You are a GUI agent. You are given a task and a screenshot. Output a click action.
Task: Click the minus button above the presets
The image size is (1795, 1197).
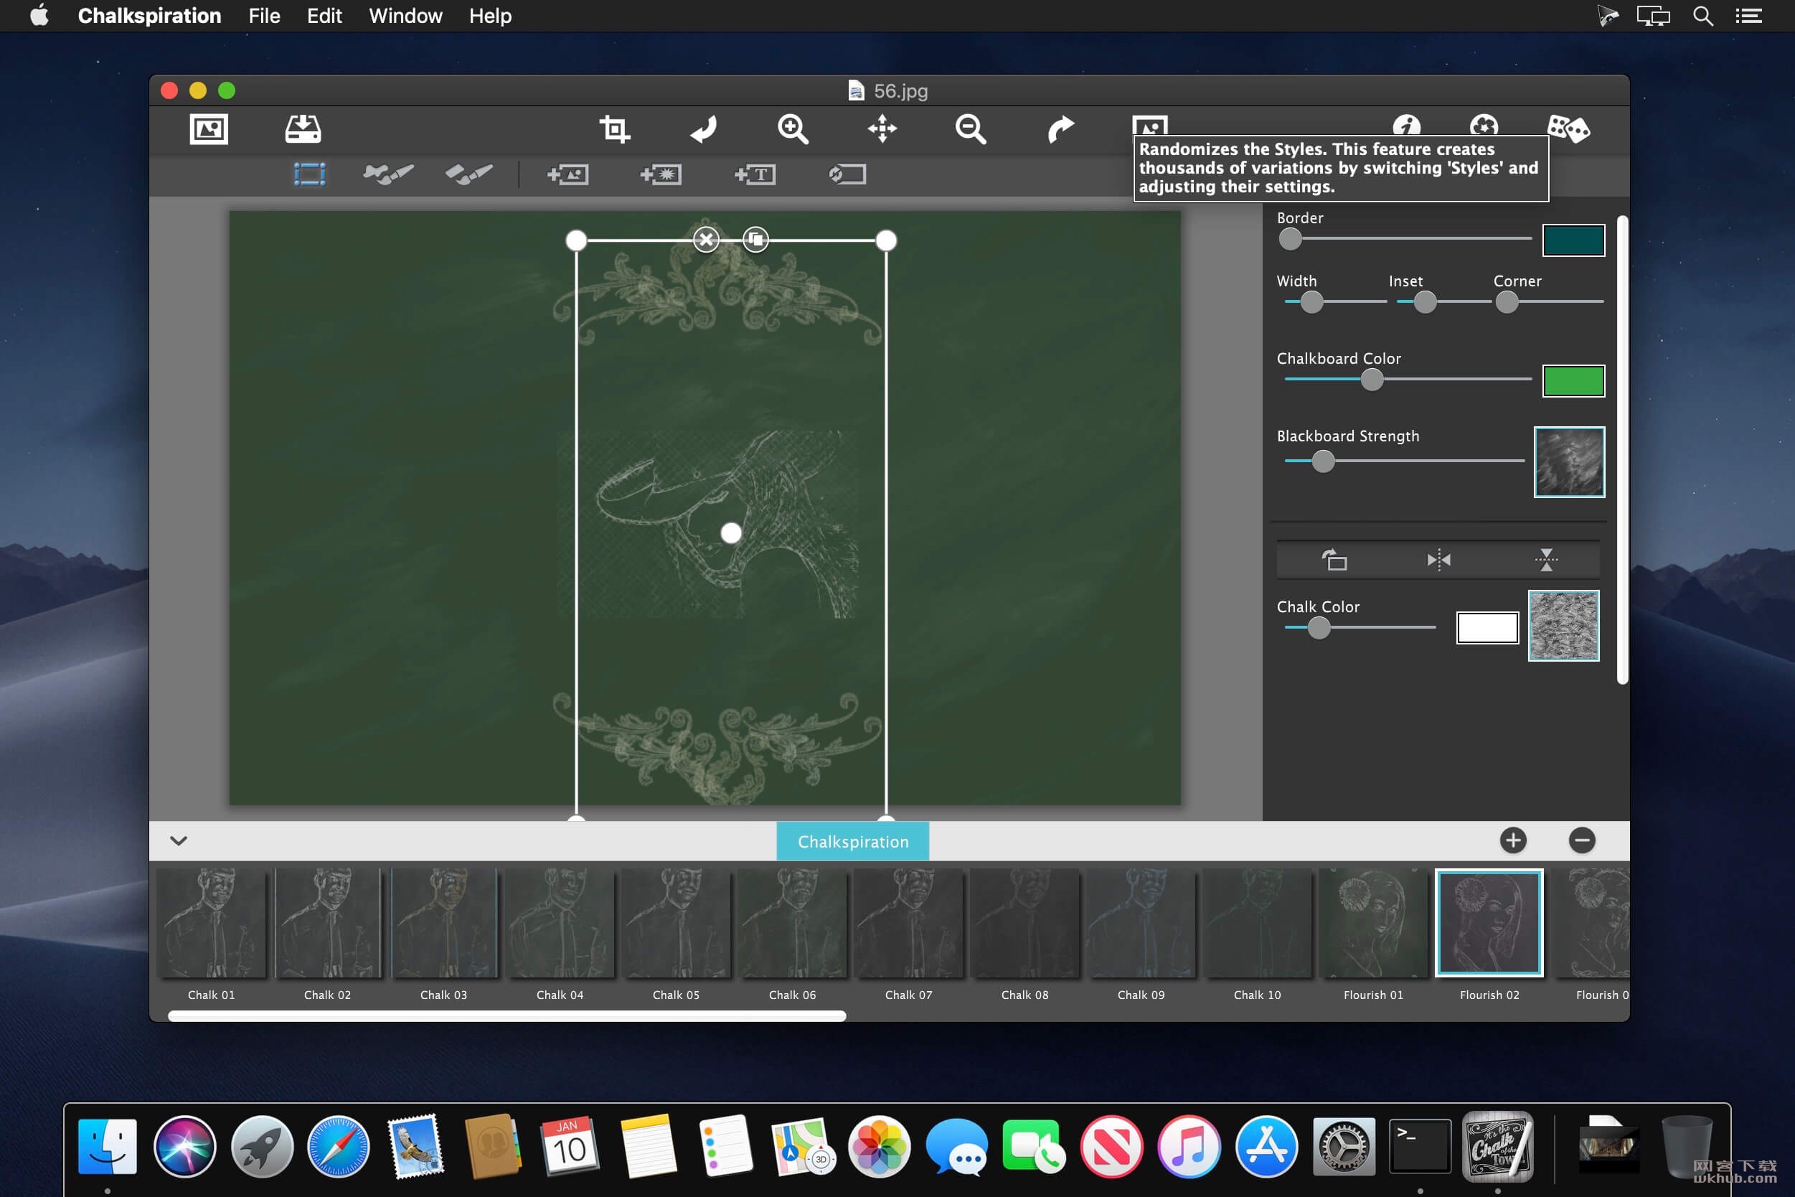coord(1581,840)
